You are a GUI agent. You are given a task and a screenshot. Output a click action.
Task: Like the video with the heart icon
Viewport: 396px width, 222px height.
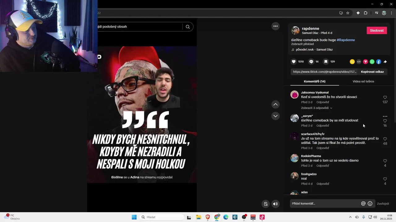pyautogui.click(x=294, y=62)
